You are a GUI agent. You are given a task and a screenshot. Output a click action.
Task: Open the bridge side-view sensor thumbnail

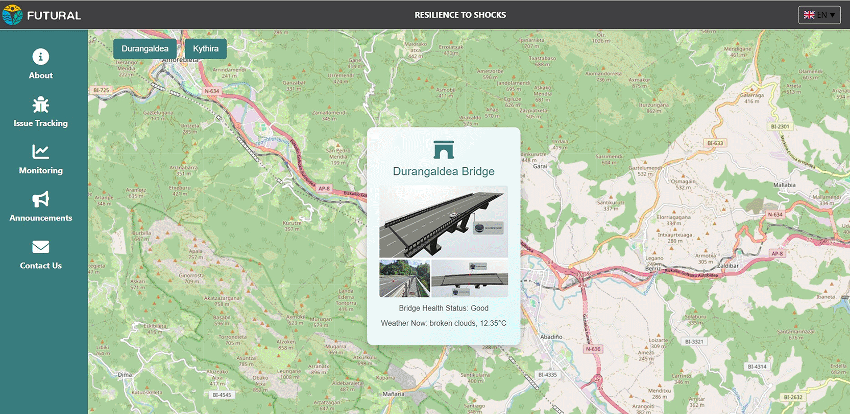[x=470, y=278]
